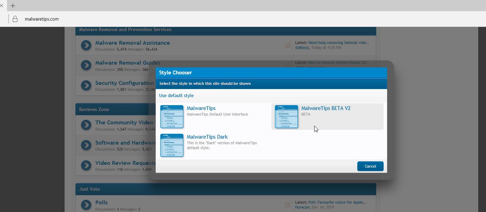This screenshot has width=486, height=212.
Task: Open latest Poll: Favourite colour for Apple
Action: click(x=337, y=202)
